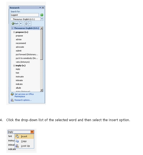Collapse the Thesaurus: English (U.S.) results header

(12, 28)
